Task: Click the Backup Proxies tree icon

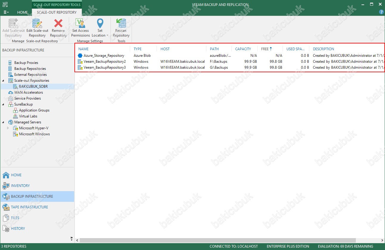Action: pyautogui.click(x=10, y=63)
